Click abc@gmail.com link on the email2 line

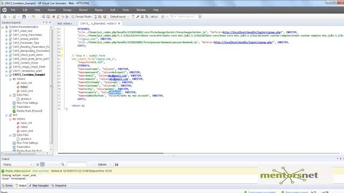coord(118,79)
